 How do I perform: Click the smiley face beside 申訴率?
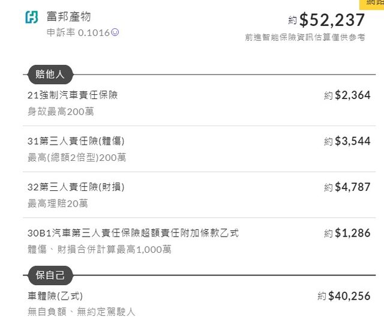(115, 32)
